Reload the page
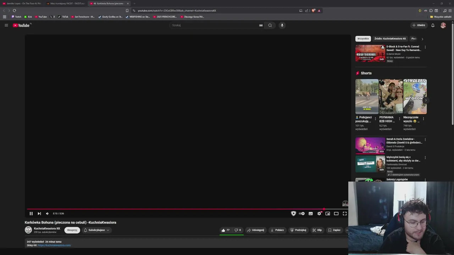Image resolution: width=454 pixels, height=255 pixels. pos(15,11)
